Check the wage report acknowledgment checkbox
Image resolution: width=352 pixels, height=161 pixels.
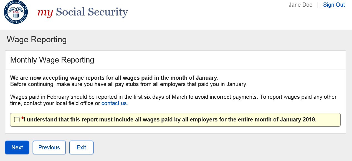click(17, 120)
